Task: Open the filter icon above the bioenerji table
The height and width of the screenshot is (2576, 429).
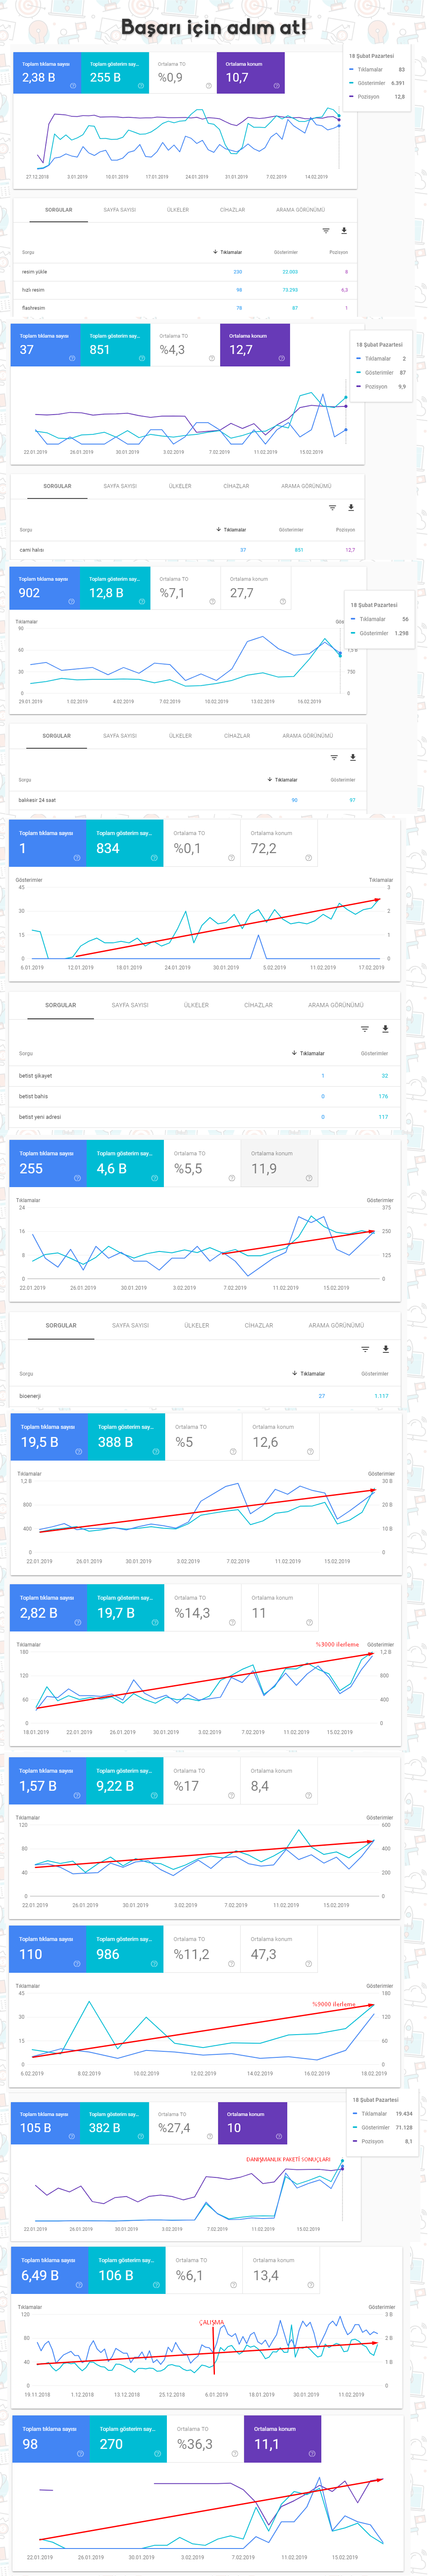Action: point(365,1349)
